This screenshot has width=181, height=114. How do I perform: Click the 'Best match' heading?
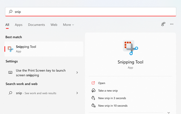[x=14, y=37]
